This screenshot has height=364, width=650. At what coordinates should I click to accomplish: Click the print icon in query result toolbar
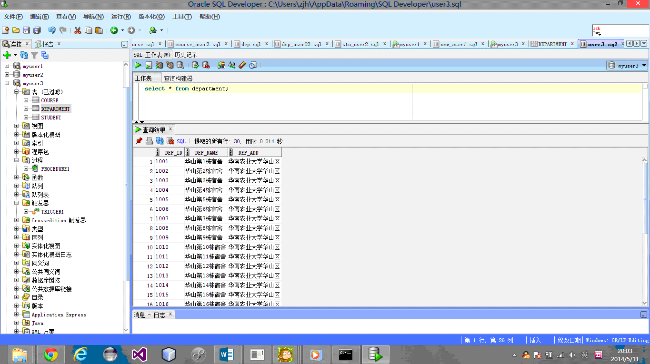(149, 141)
